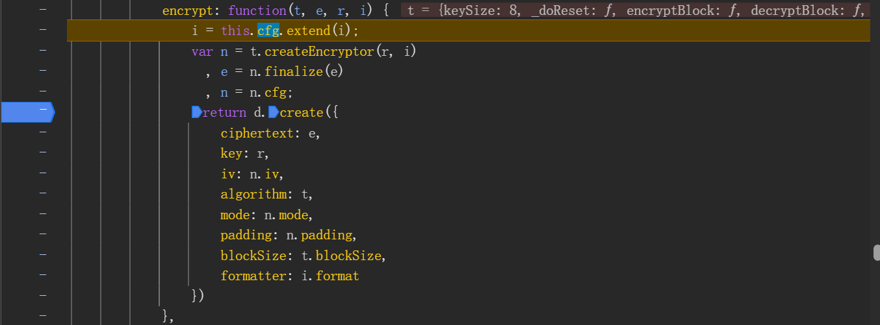Click the finalize method call
The height and width of the screenshot is (325, 880).
292,71
